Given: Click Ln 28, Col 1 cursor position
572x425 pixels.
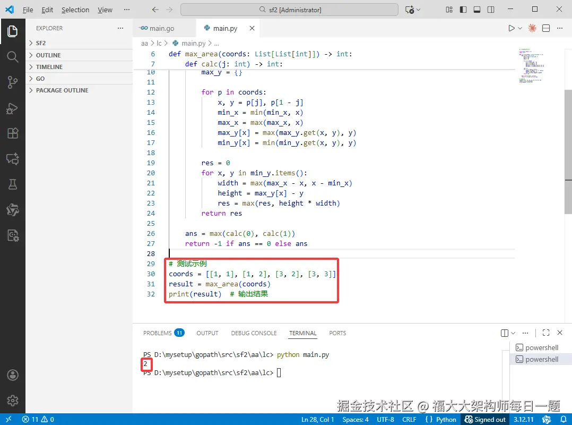Looking at the screenshot, I should tap(317, 420).
